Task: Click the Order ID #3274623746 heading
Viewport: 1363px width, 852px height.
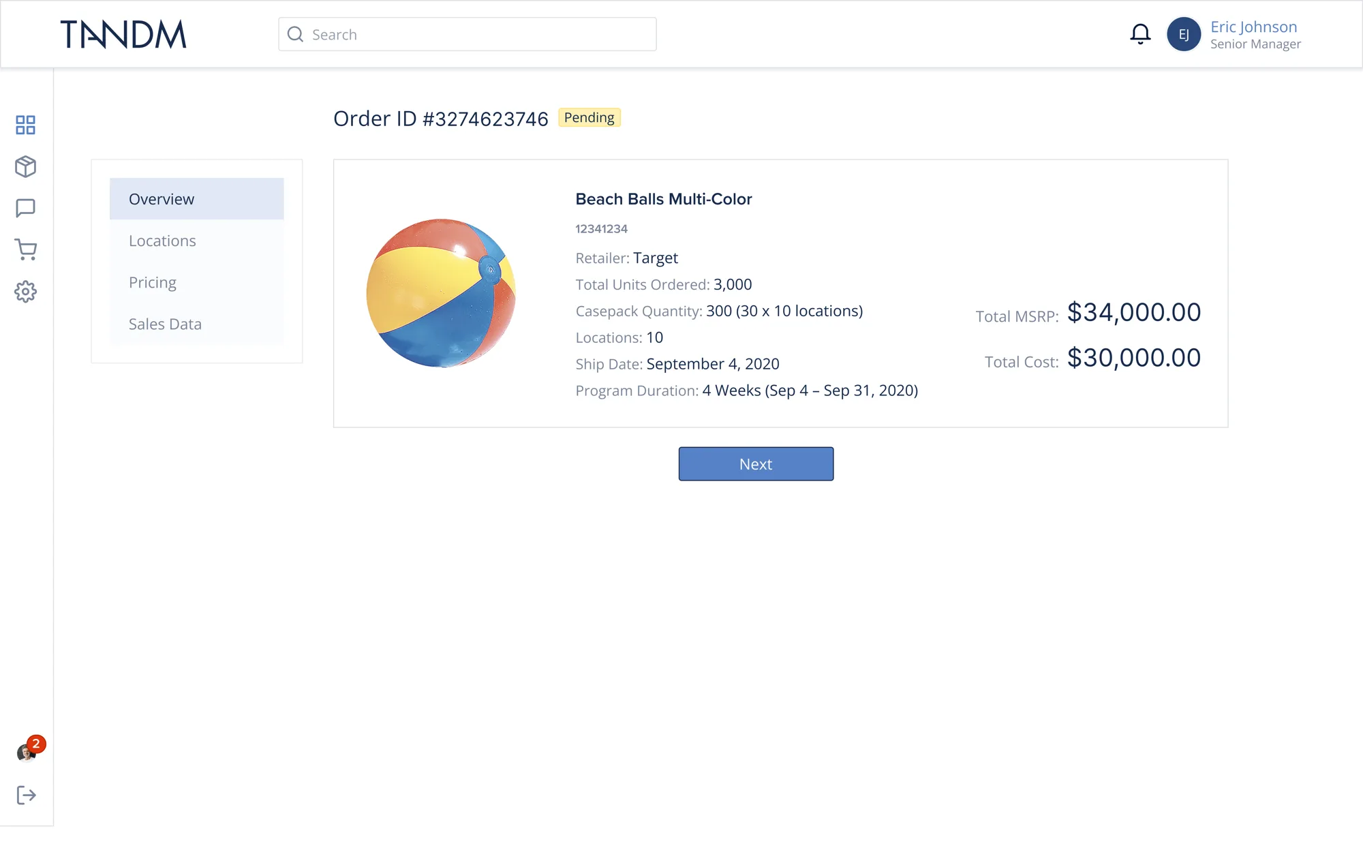Action: click(x=440, y=119)
